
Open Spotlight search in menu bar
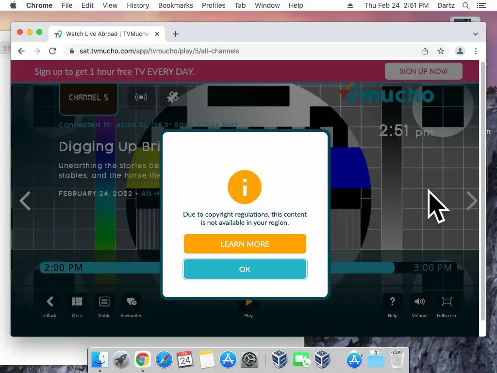click(x=465, y=5)
